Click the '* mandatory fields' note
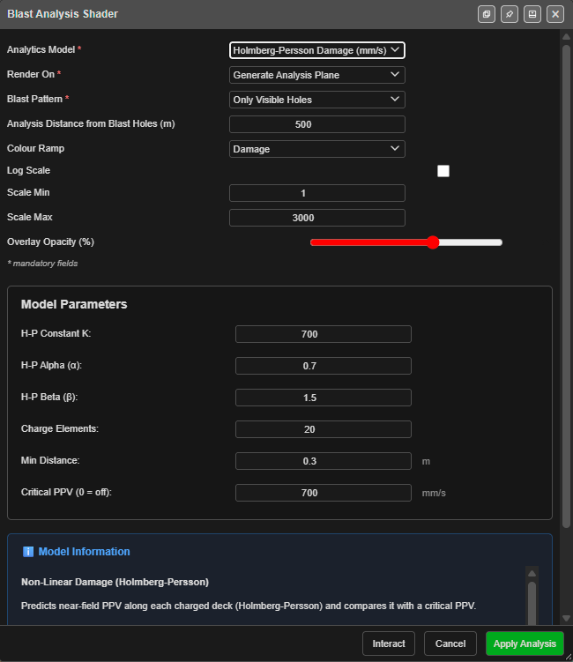 point(42,264)
